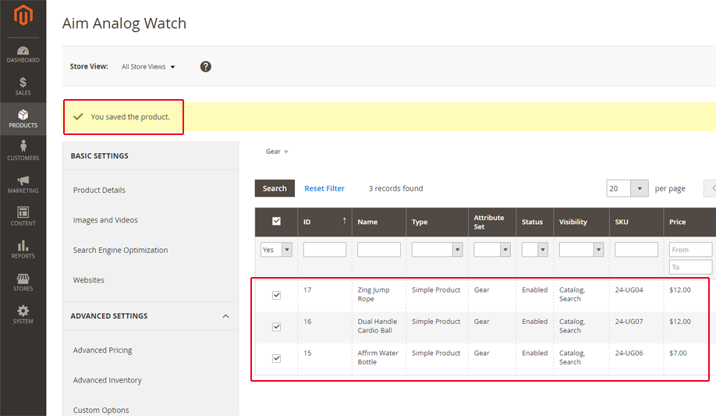Viewport: 716px width, 416px height.
Task: Toggle the select-all header checkbox
Action: pos(276,221)
